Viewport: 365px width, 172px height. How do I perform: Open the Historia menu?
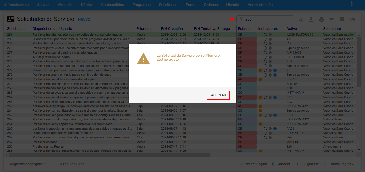[x=233, y=5]
